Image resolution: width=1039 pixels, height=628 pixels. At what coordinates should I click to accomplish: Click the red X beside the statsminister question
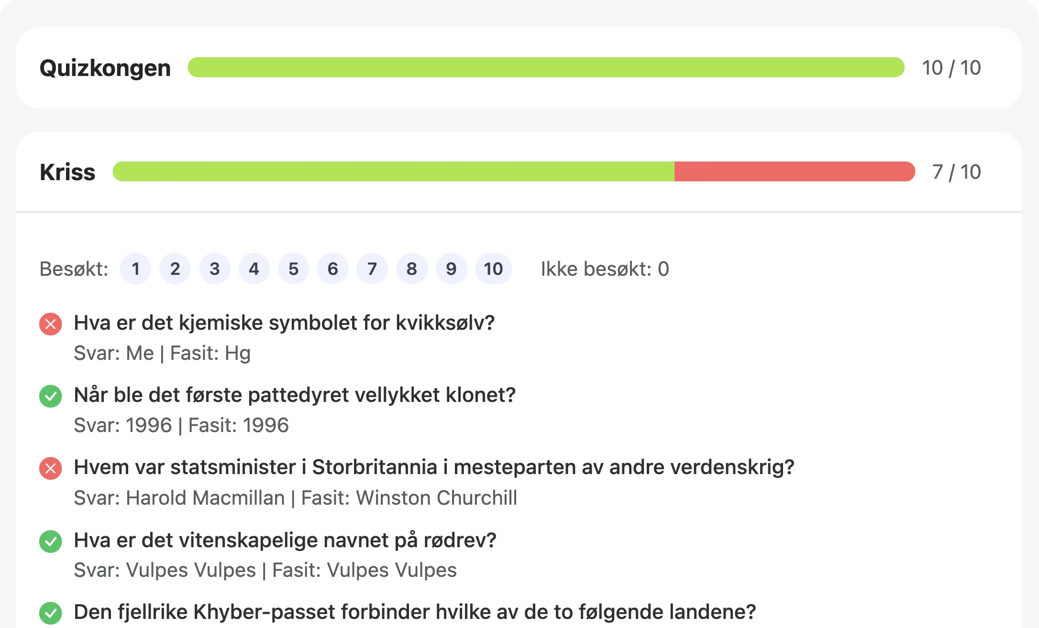(50, 468)
